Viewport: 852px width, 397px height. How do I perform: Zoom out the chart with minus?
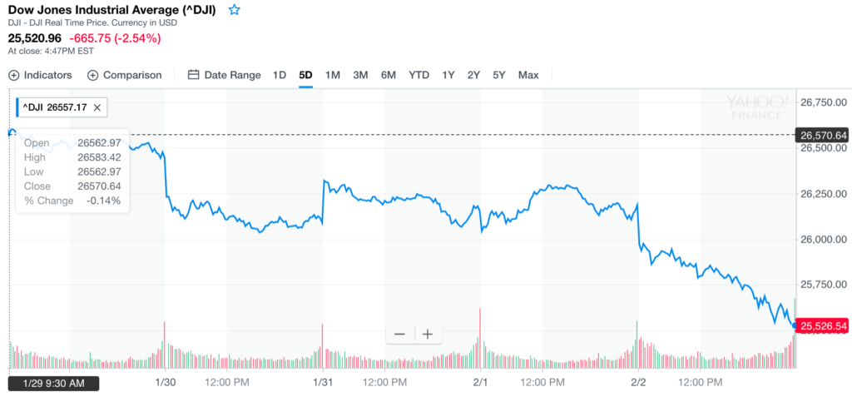click(399, 334)
